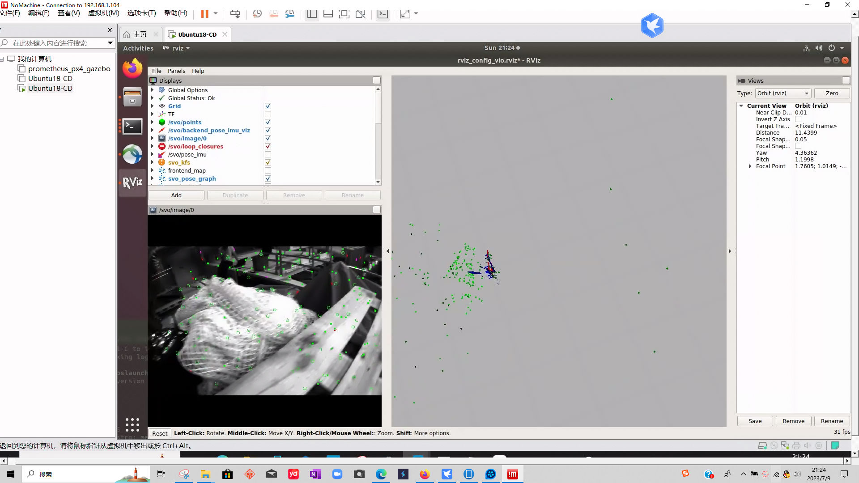Open Firefox from the Ubuntu dock

pos(132,68)
